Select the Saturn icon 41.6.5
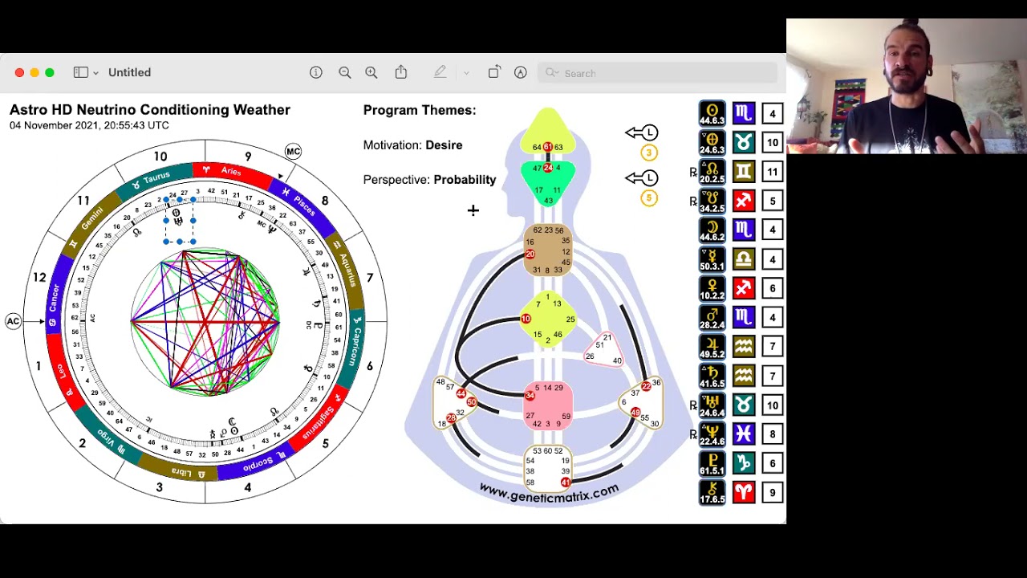This screenshot has width=1027, height=578. click(x=712, y=376)
